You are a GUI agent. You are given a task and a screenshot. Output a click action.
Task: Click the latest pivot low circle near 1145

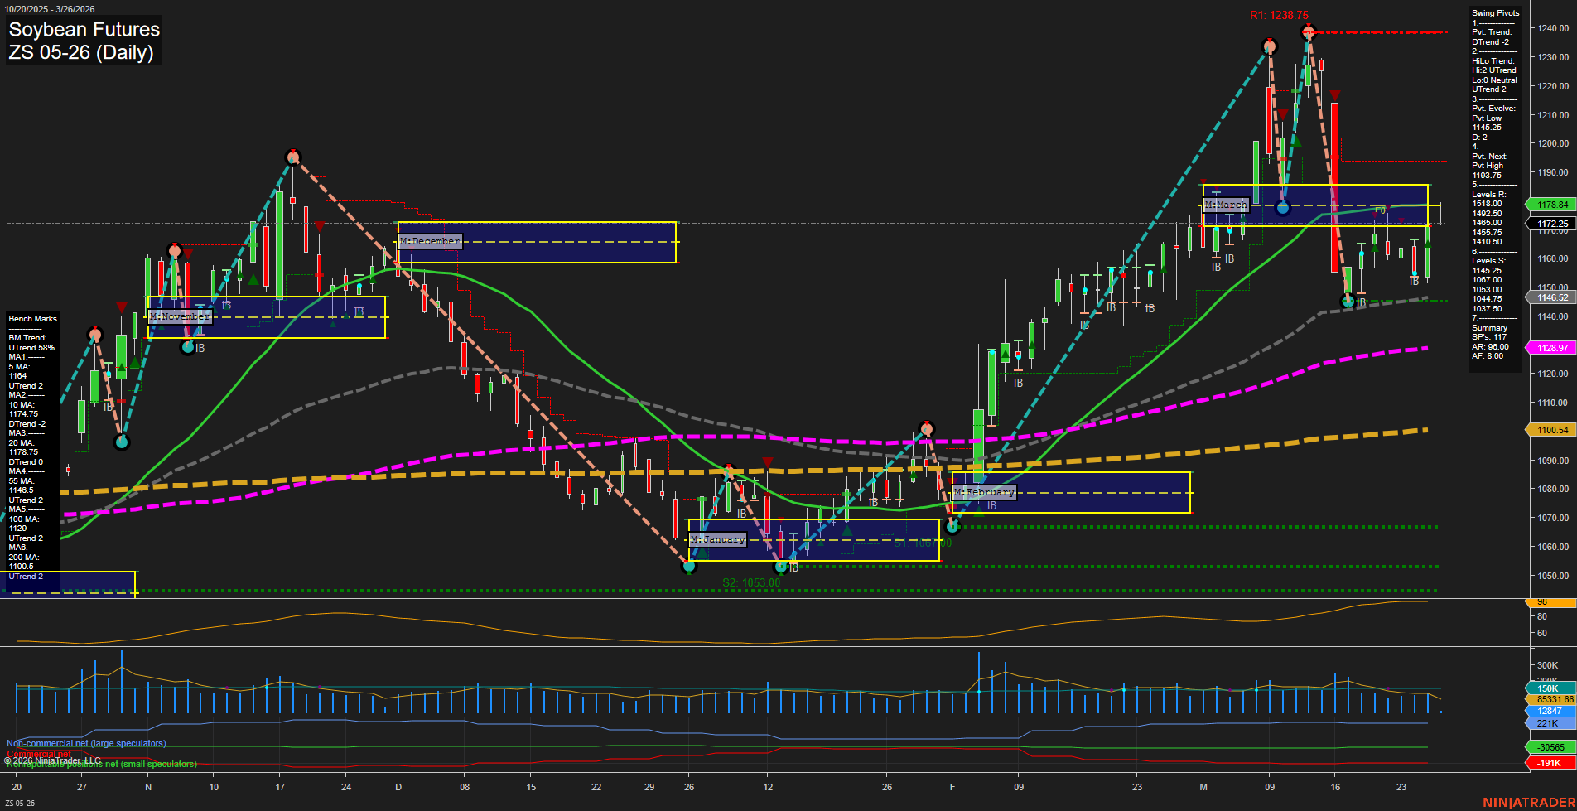(1348, 302)
